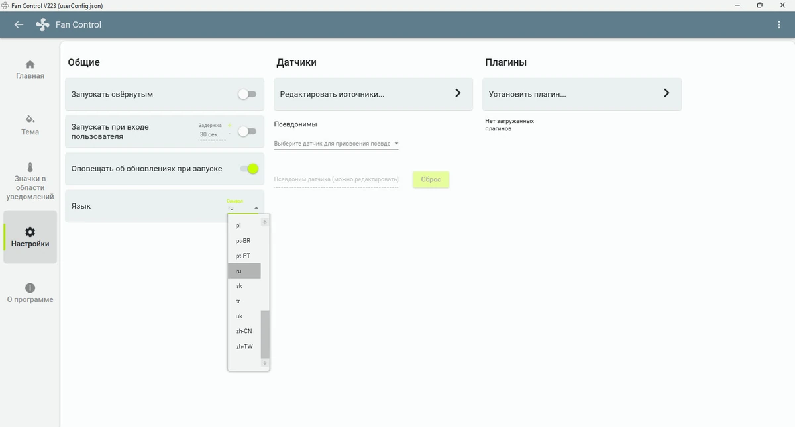Go back using the arrow icon
The image size is (795, 427).
pyautogui.click(x=19, y=24)
